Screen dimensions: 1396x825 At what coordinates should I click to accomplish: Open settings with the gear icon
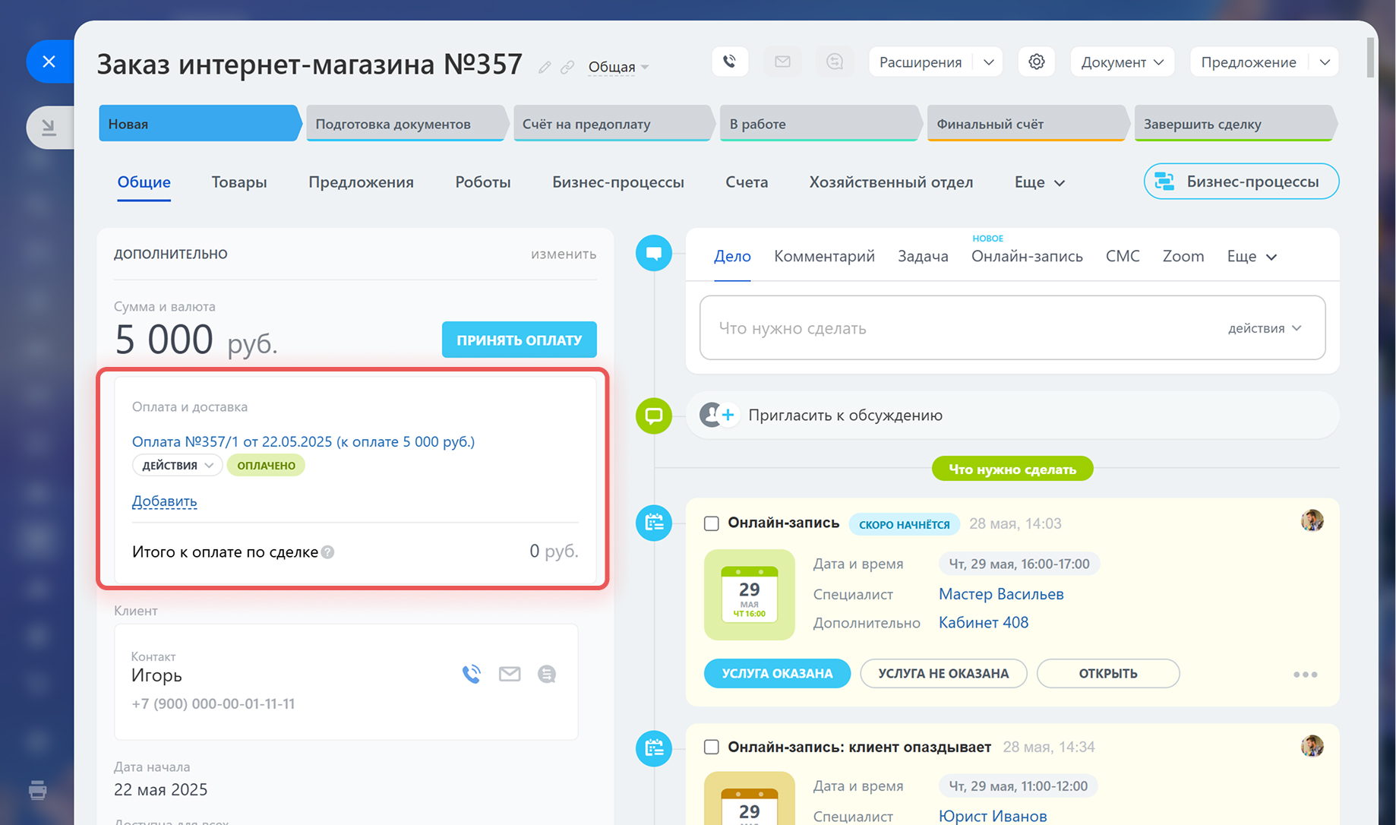pos(1037,62)
